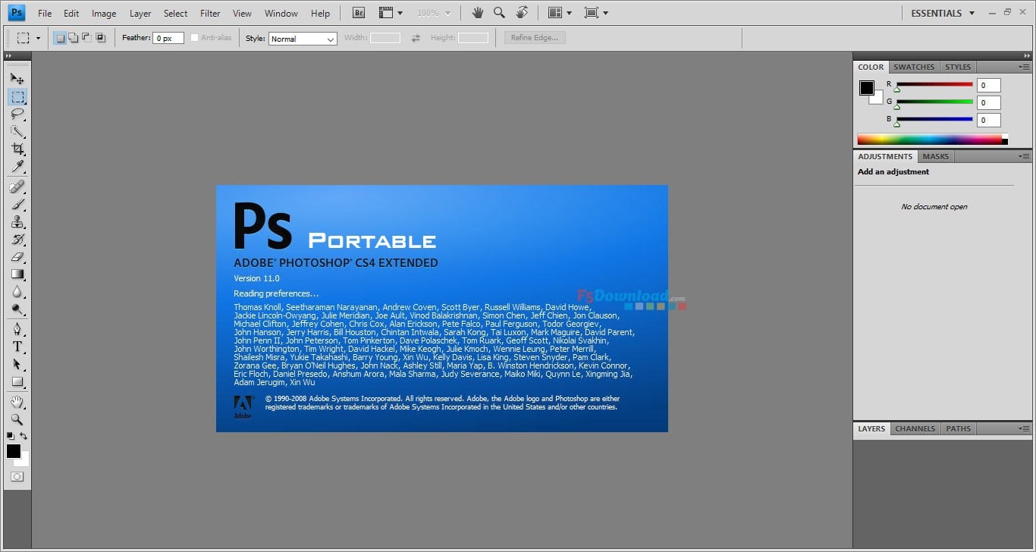This screenshot has width=1036, height=552.
Task: Click the G value input field
Action: tap(989, 102)
